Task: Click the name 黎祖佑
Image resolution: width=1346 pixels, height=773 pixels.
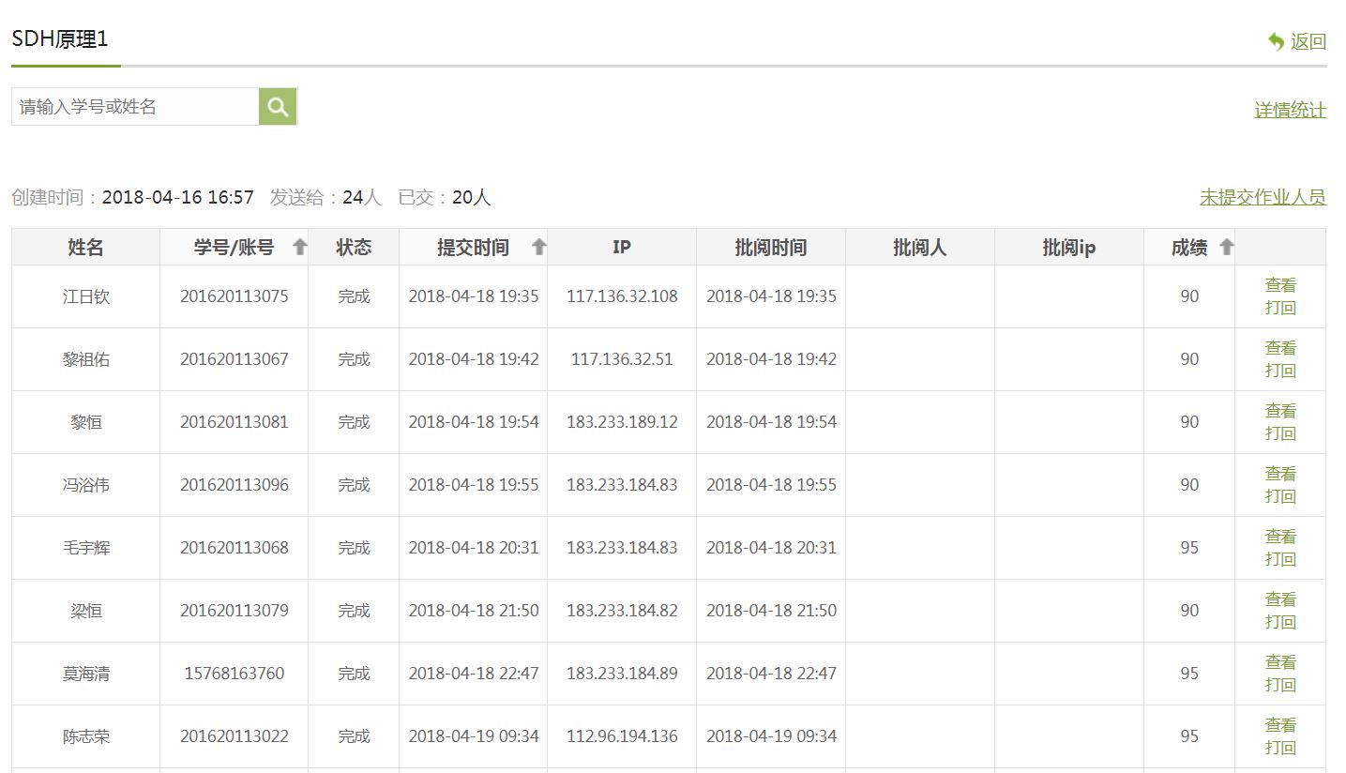Action: (86, 359)
